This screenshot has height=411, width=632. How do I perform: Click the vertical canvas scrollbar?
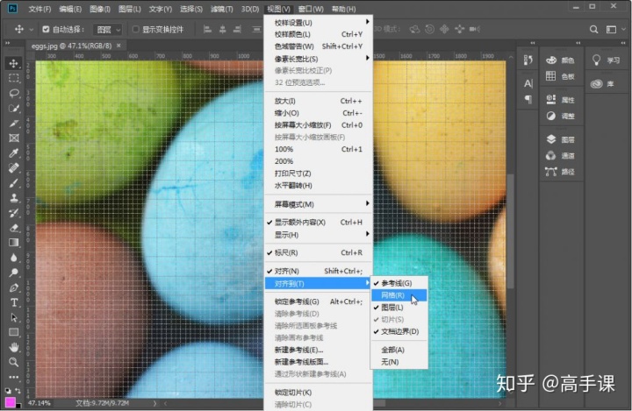[x=510, y=231]
